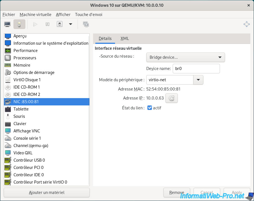Shut down the virtual machine
This screenshot has width=254, height=201.
pos(60,24)
